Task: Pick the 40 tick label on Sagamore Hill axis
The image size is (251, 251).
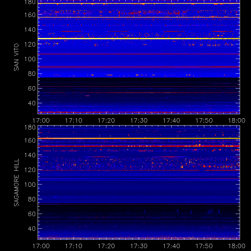Action: [x=32, y=229]
